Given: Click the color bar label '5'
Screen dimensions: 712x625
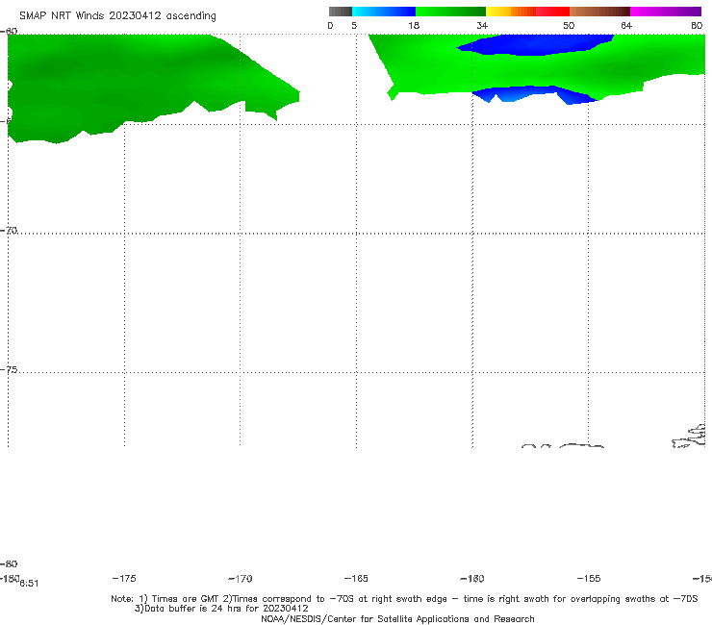Looking at the screenshot, I should point(354,26).
